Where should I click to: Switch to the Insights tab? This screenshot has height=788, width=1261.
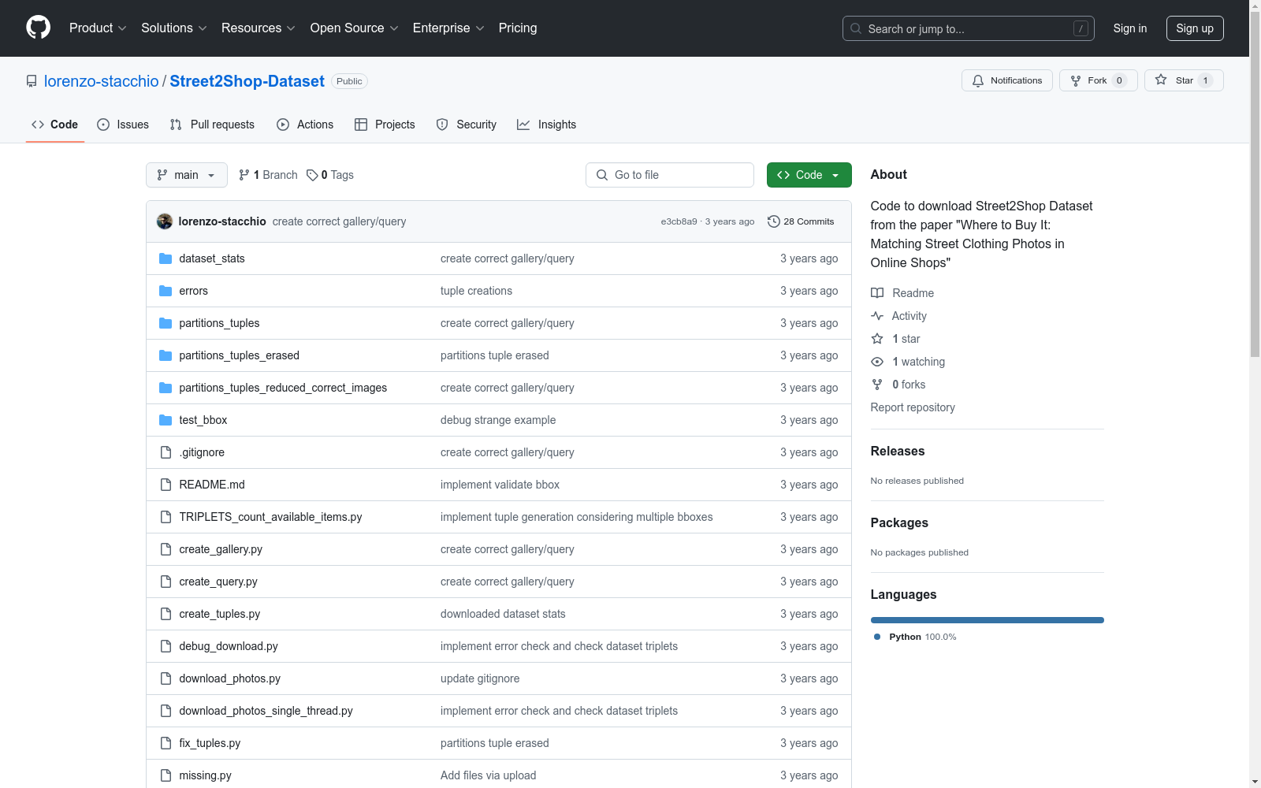[547, 125]
